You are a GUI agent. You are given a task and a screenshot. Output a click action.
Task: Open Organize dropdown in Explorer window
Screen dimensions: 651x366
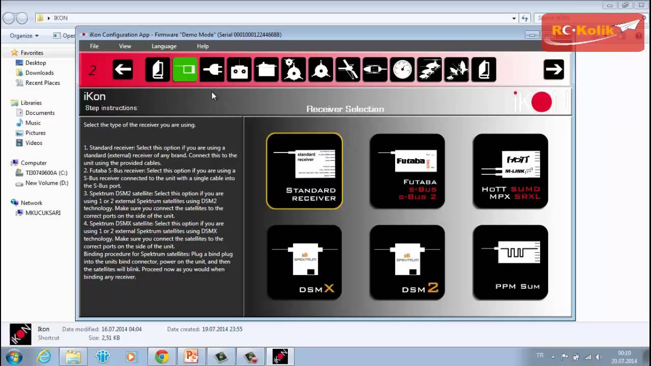coord(24,36)
